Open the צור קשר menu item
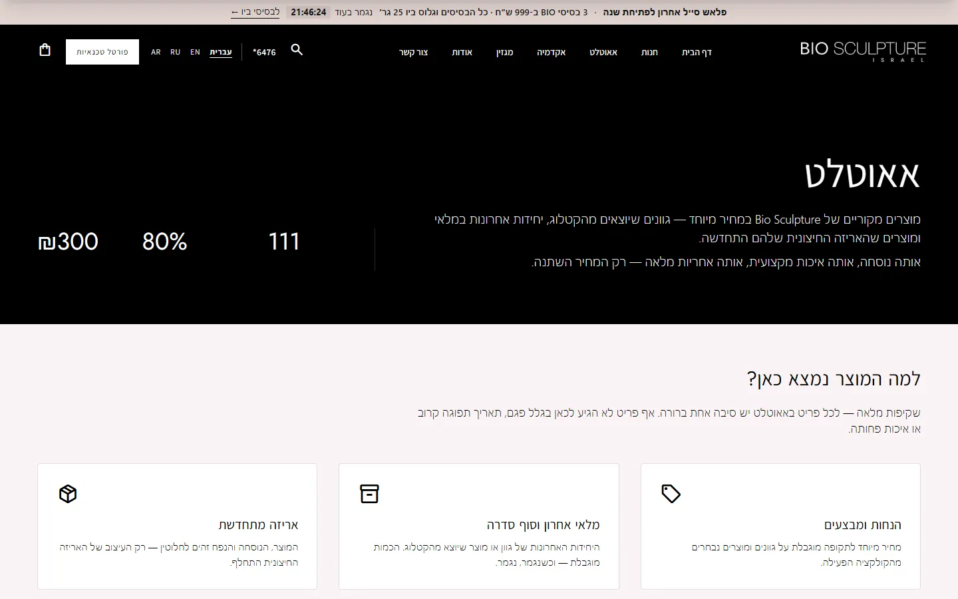The image size is (958, 599). tap(414, 52)
